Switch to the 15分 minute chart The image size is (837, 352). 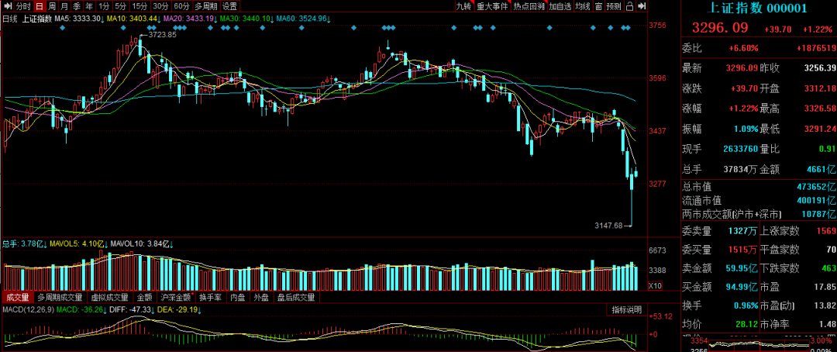139,6
